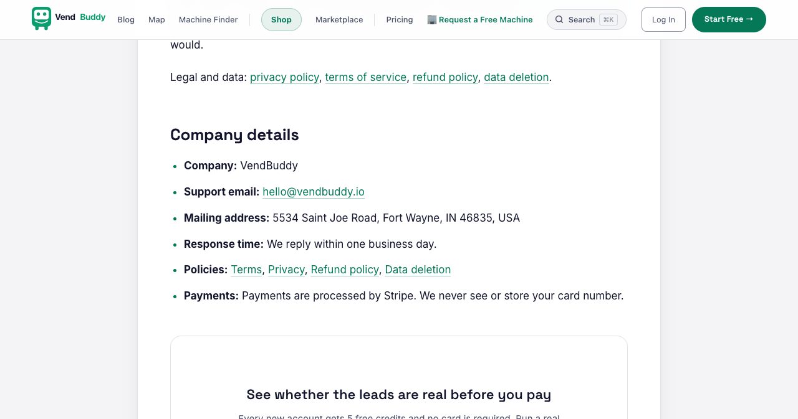
Task: Open the privacy policy link
Action: click(284, 77)
